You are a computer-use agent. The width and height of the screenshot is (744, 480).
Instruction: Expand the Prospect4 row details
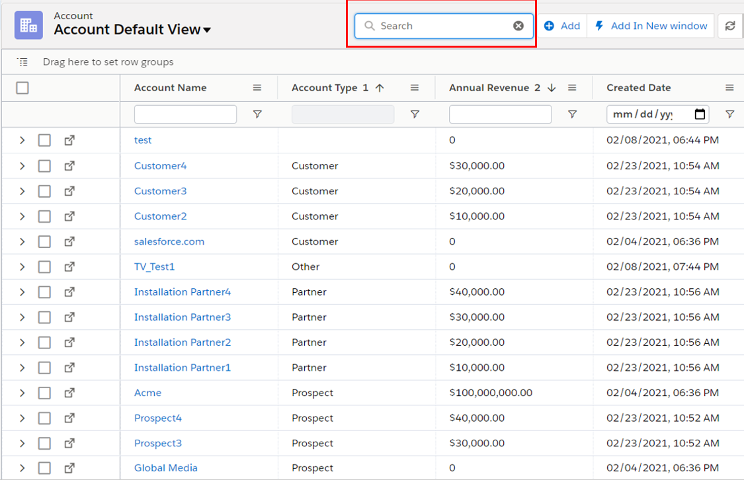[22, 418]
